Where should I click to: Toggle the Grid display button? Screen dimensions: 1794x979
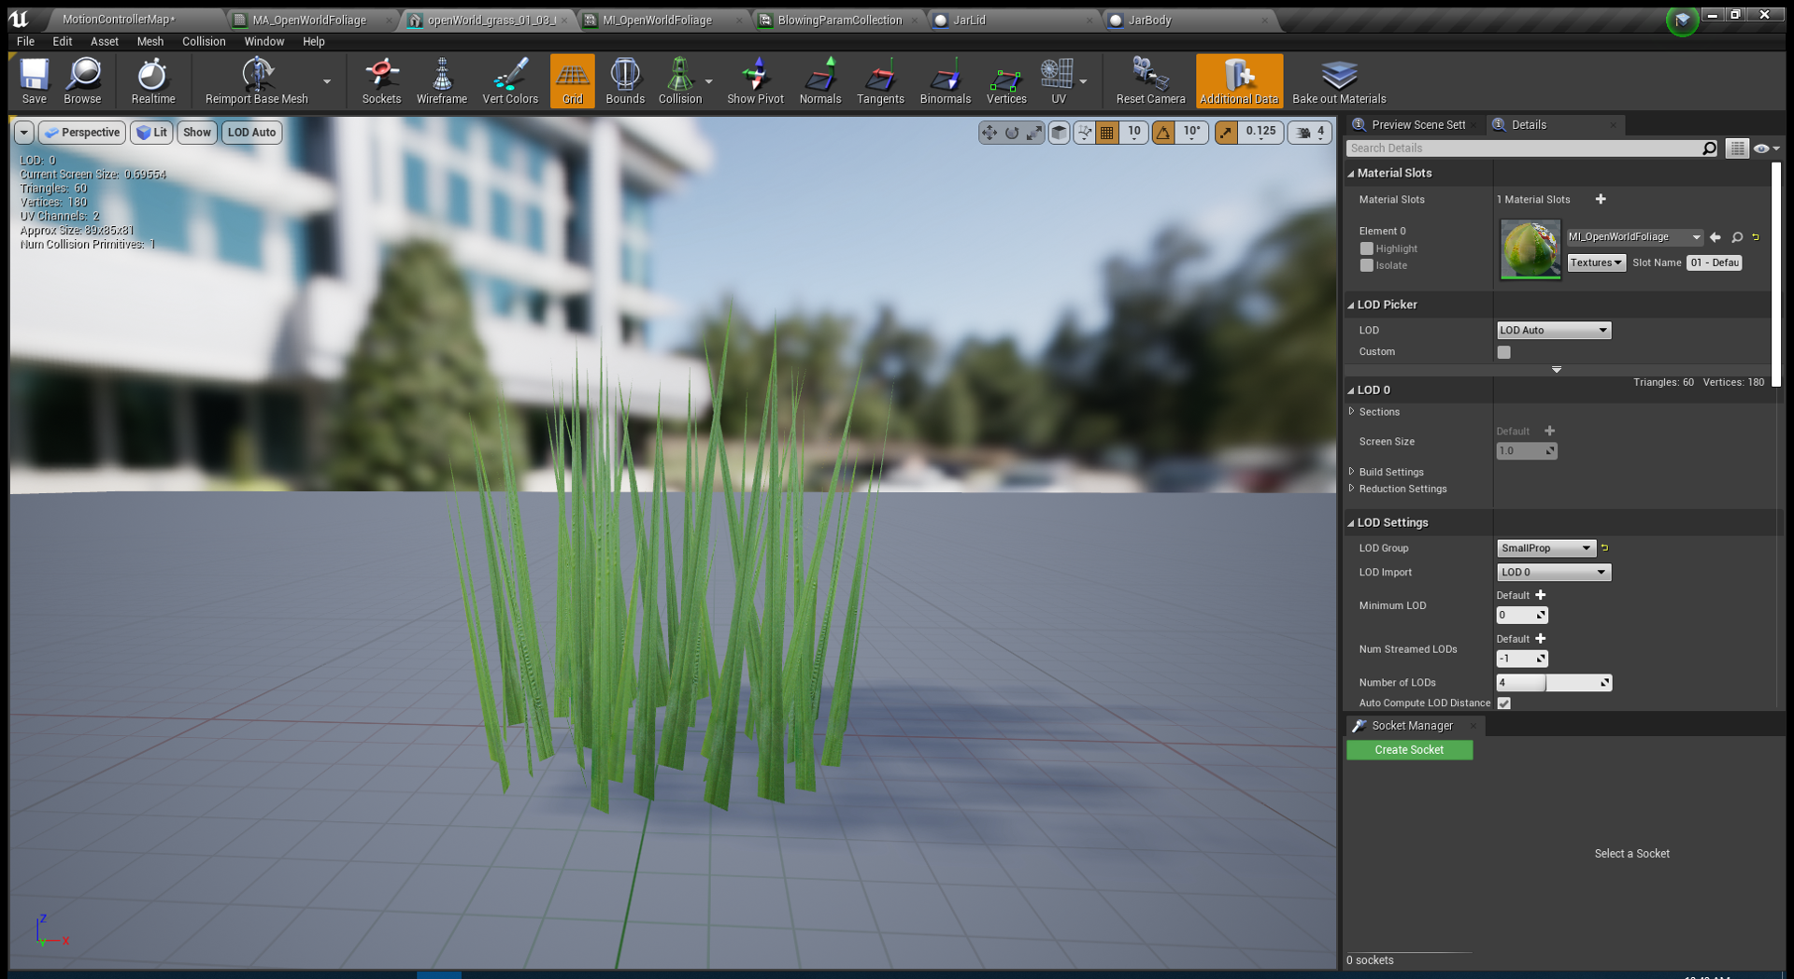[572, 80]
